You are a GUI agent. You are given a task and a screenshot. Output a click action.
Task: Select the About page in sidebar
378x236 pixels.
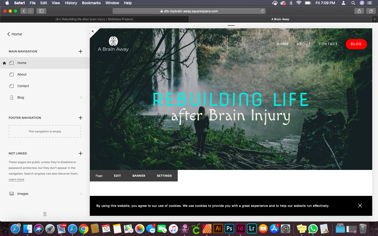[45, 74]
